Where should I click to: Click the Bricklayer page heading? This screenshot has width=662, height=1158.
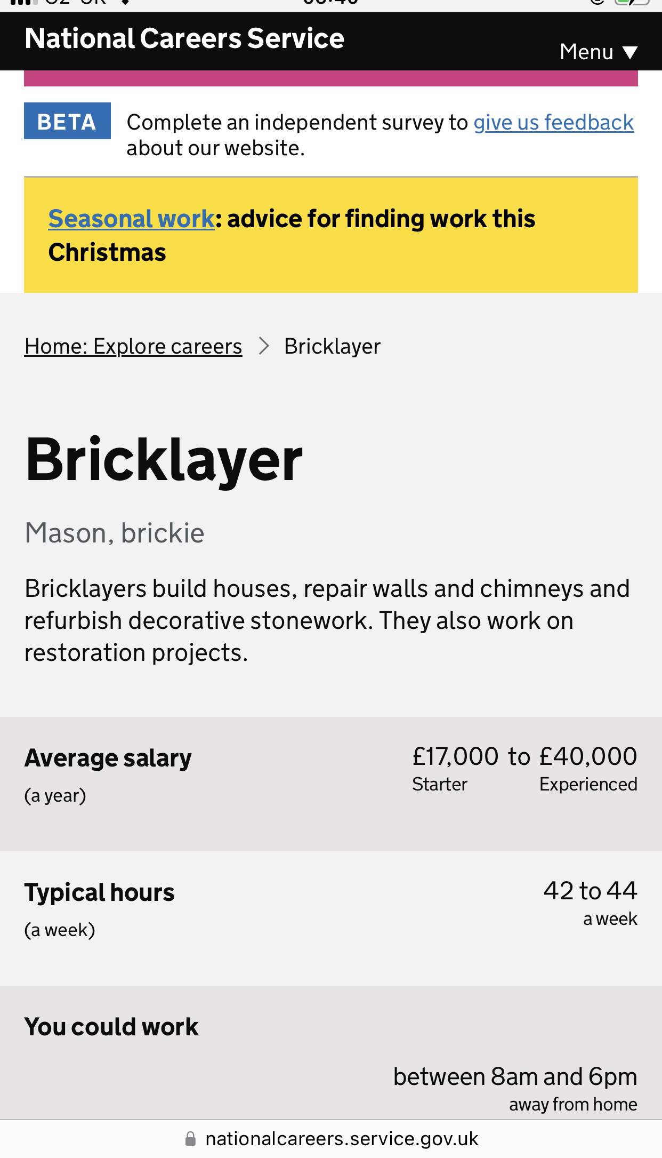tap(164, 460)
